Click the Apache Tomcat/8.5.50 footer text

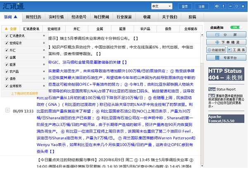coord(226,119)
